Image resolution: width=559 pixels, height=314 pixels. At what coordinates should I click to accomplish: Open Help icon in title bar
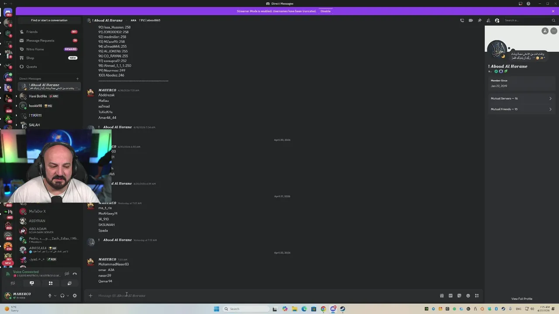(528, 3)
